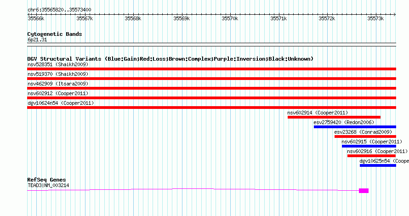Open the nsv602915 (Cooper2011) label
409x216 pixels.
(372, 142)
